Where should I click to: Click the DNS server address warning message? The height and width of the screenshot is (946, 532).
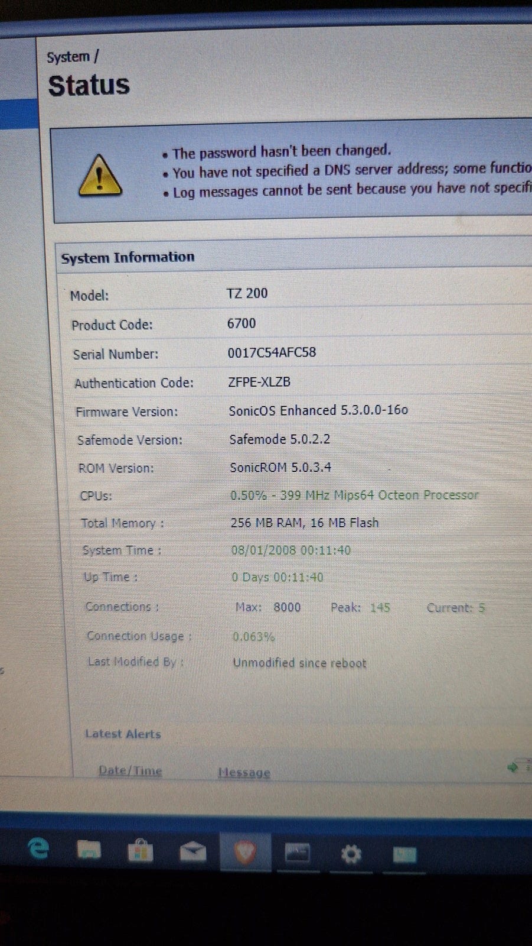click(x=352, y=171)
